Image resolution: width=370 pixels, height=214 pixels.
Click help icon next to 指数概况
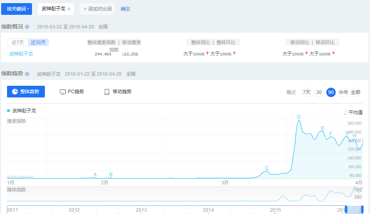tap(27, 27)
